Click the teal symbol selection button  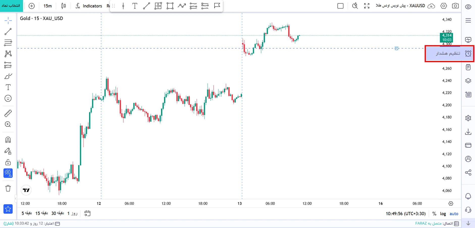click(x=11, y=6)
